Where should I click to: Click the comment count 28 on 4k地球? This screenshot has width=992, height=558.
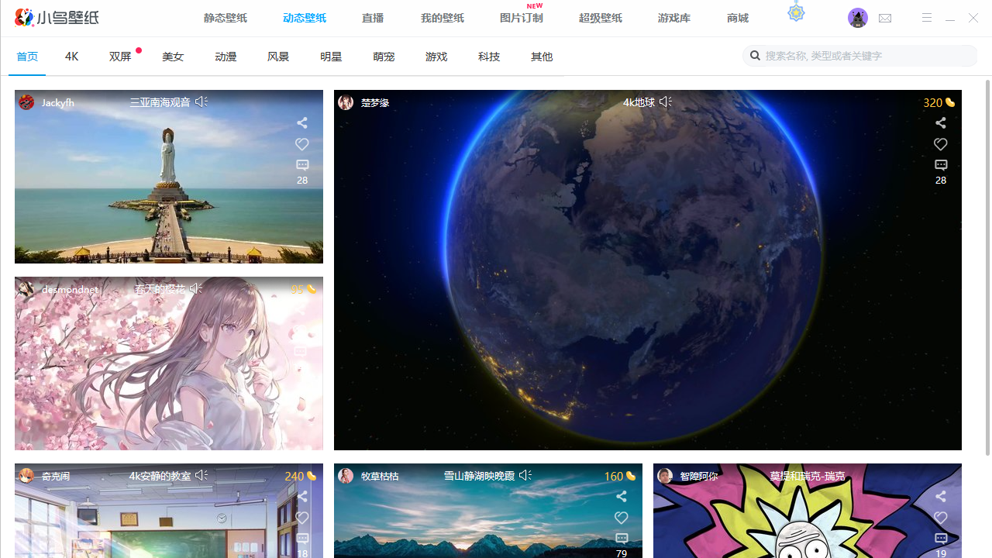tap(940, 180)
